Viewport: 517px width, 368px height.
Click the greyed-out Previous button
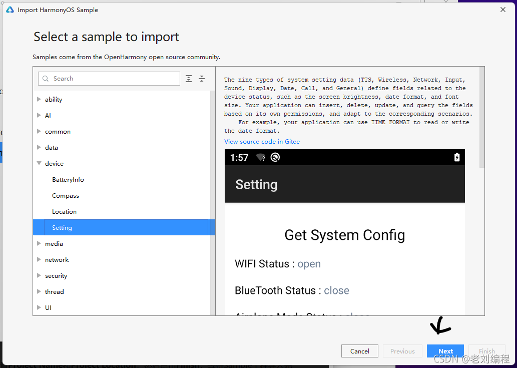(x=402, y=351)
